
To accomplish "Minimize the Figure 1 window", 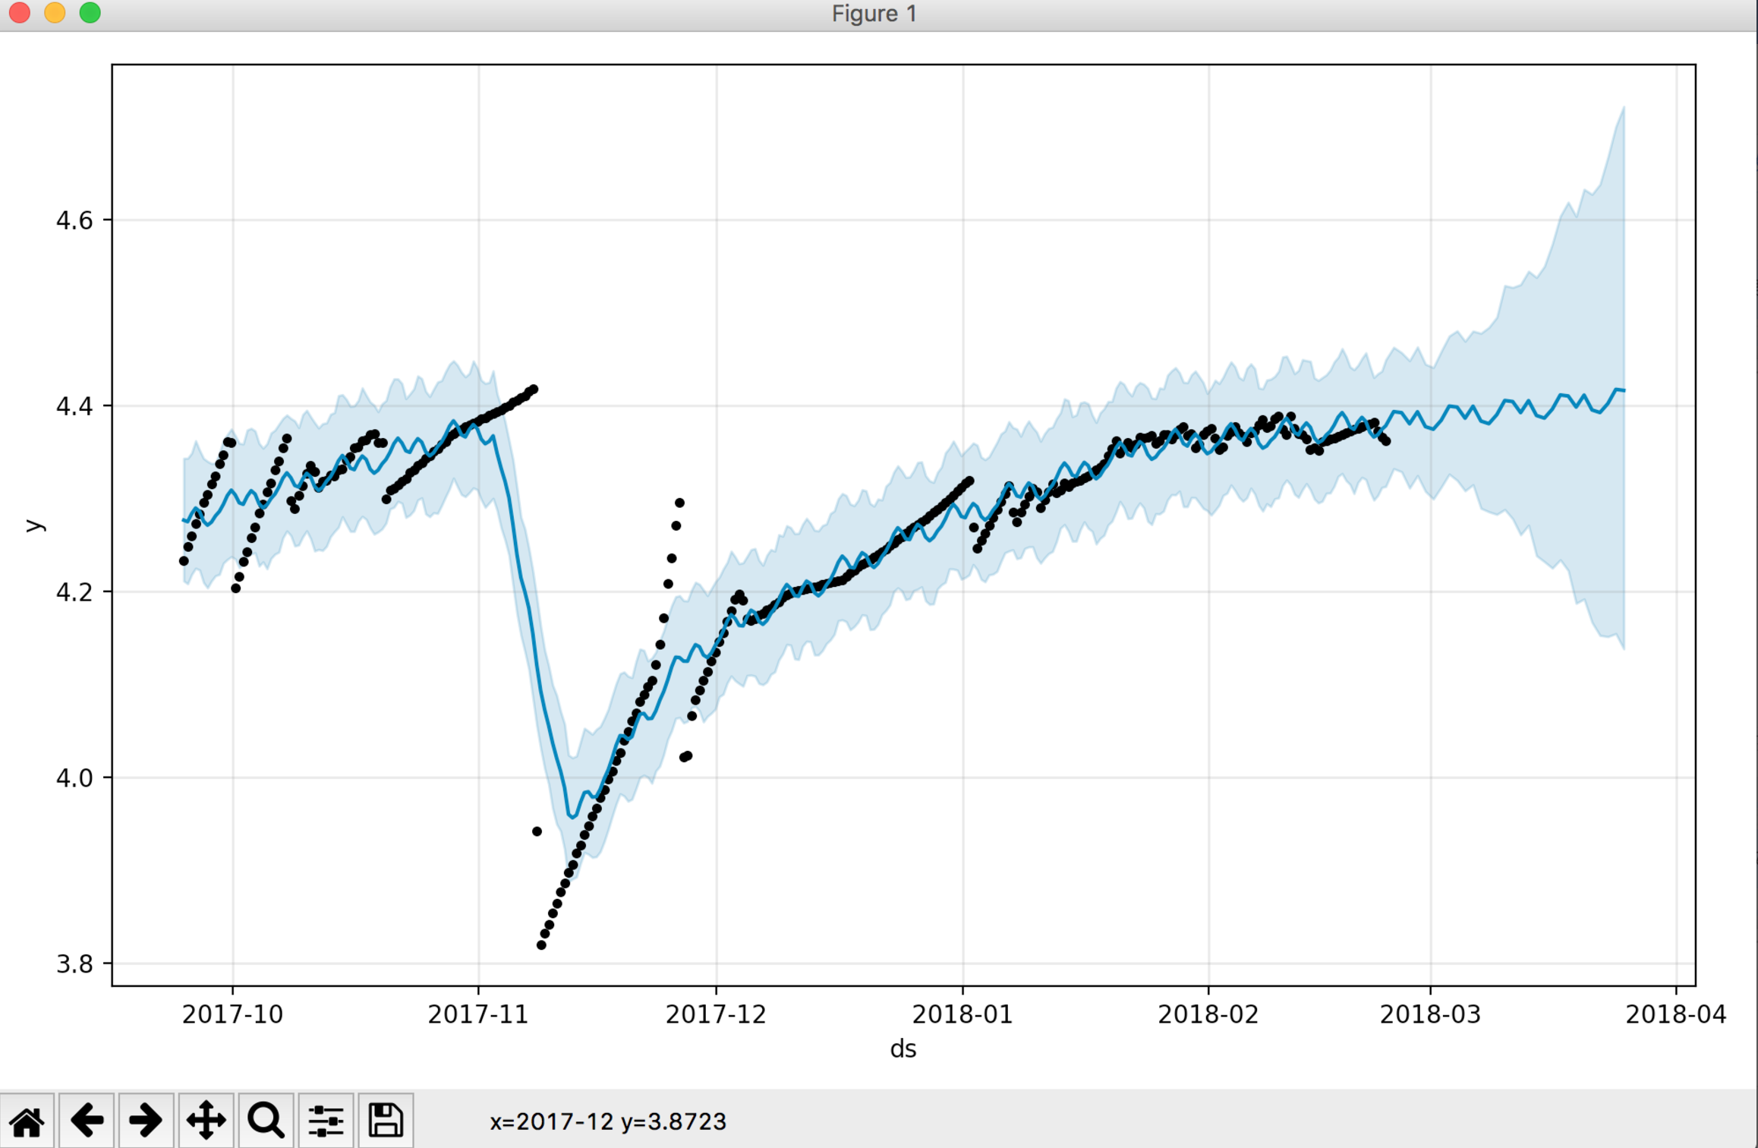I will [x=55, y=13].
